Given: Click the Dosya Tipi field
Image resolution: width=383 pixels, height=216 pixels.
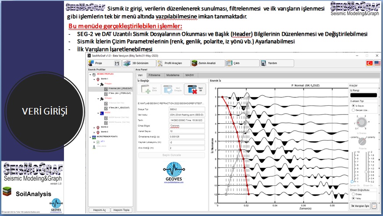Looking at the screenshot, I should 187,109.
